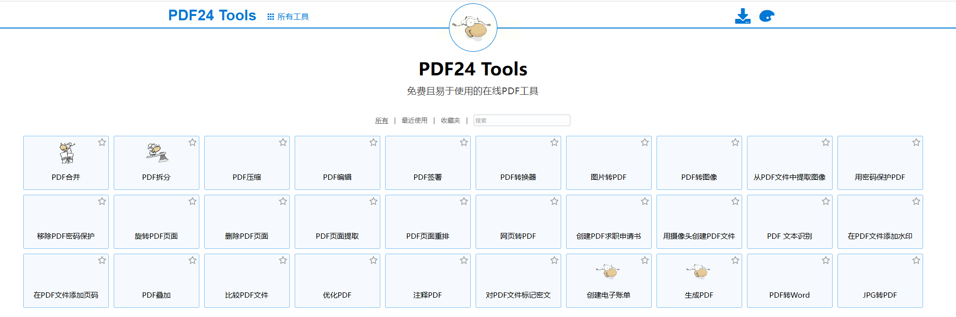The height and width of the screenshot is (317, 956).
Task: Open the 创建电子账单 tool tile
Action: click(x=609, y=281)
